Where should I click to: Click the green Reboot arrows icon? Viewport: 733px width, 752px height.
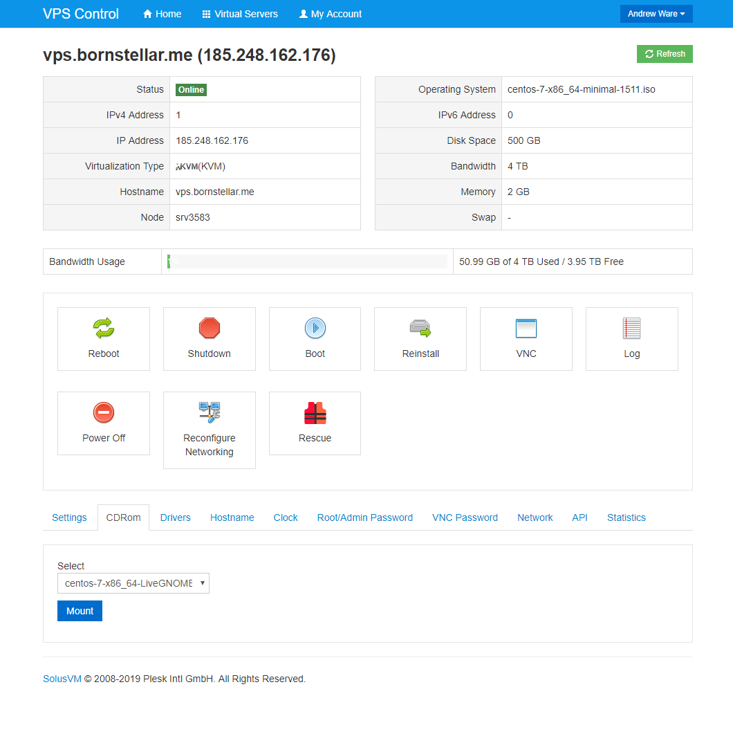click(x=104, y=328)
